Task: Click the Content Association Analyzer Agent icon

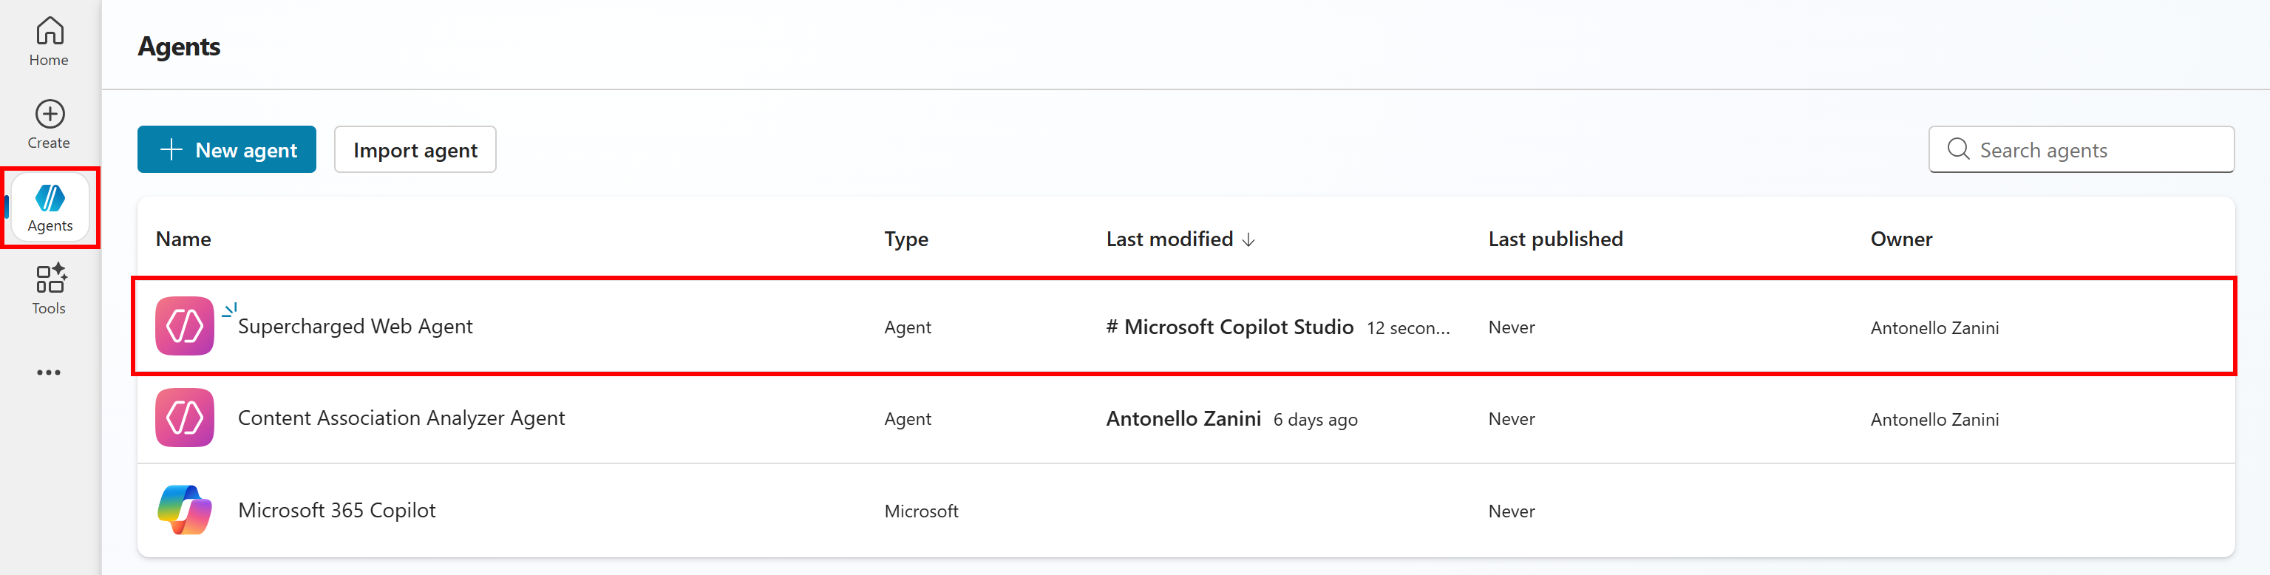Action: (x=184, y=418)
